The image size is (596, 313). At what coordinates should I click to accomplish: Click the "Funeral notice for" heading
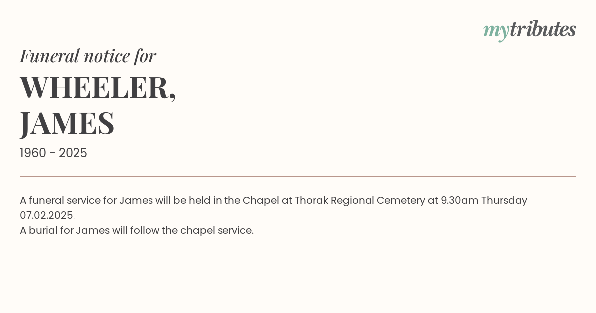point(88,56)
